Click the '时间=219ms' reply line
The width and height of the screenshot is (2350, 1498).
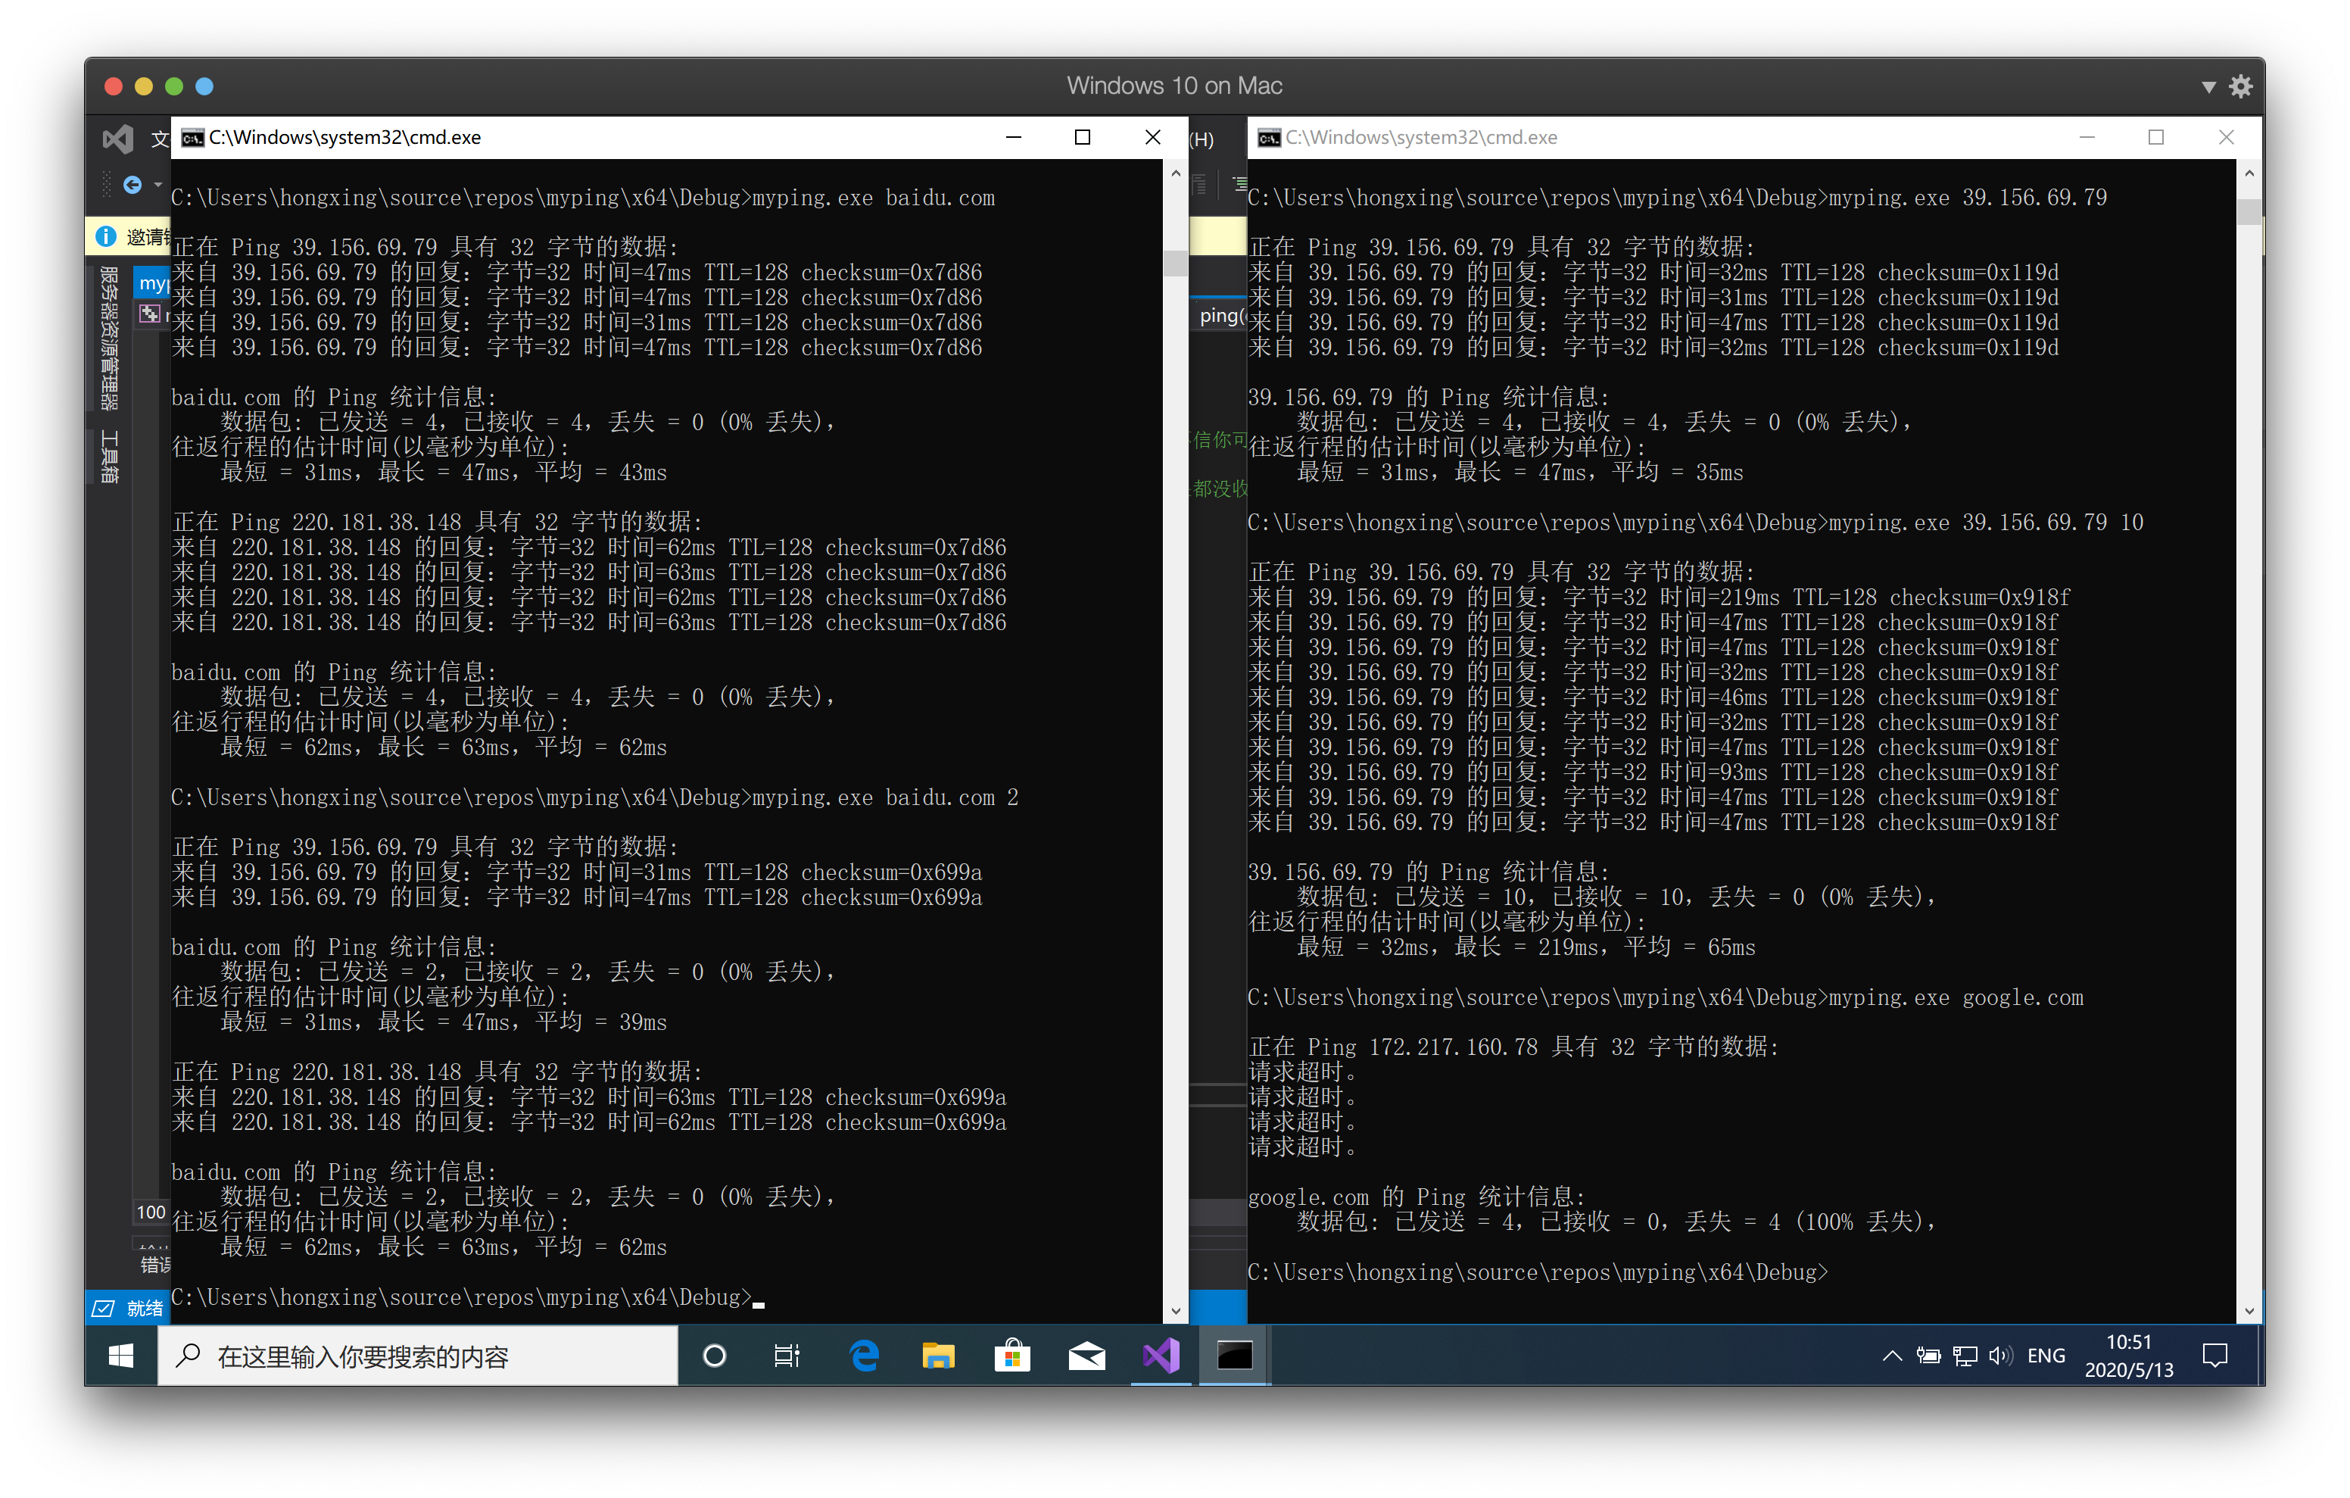click(1659, 598)
